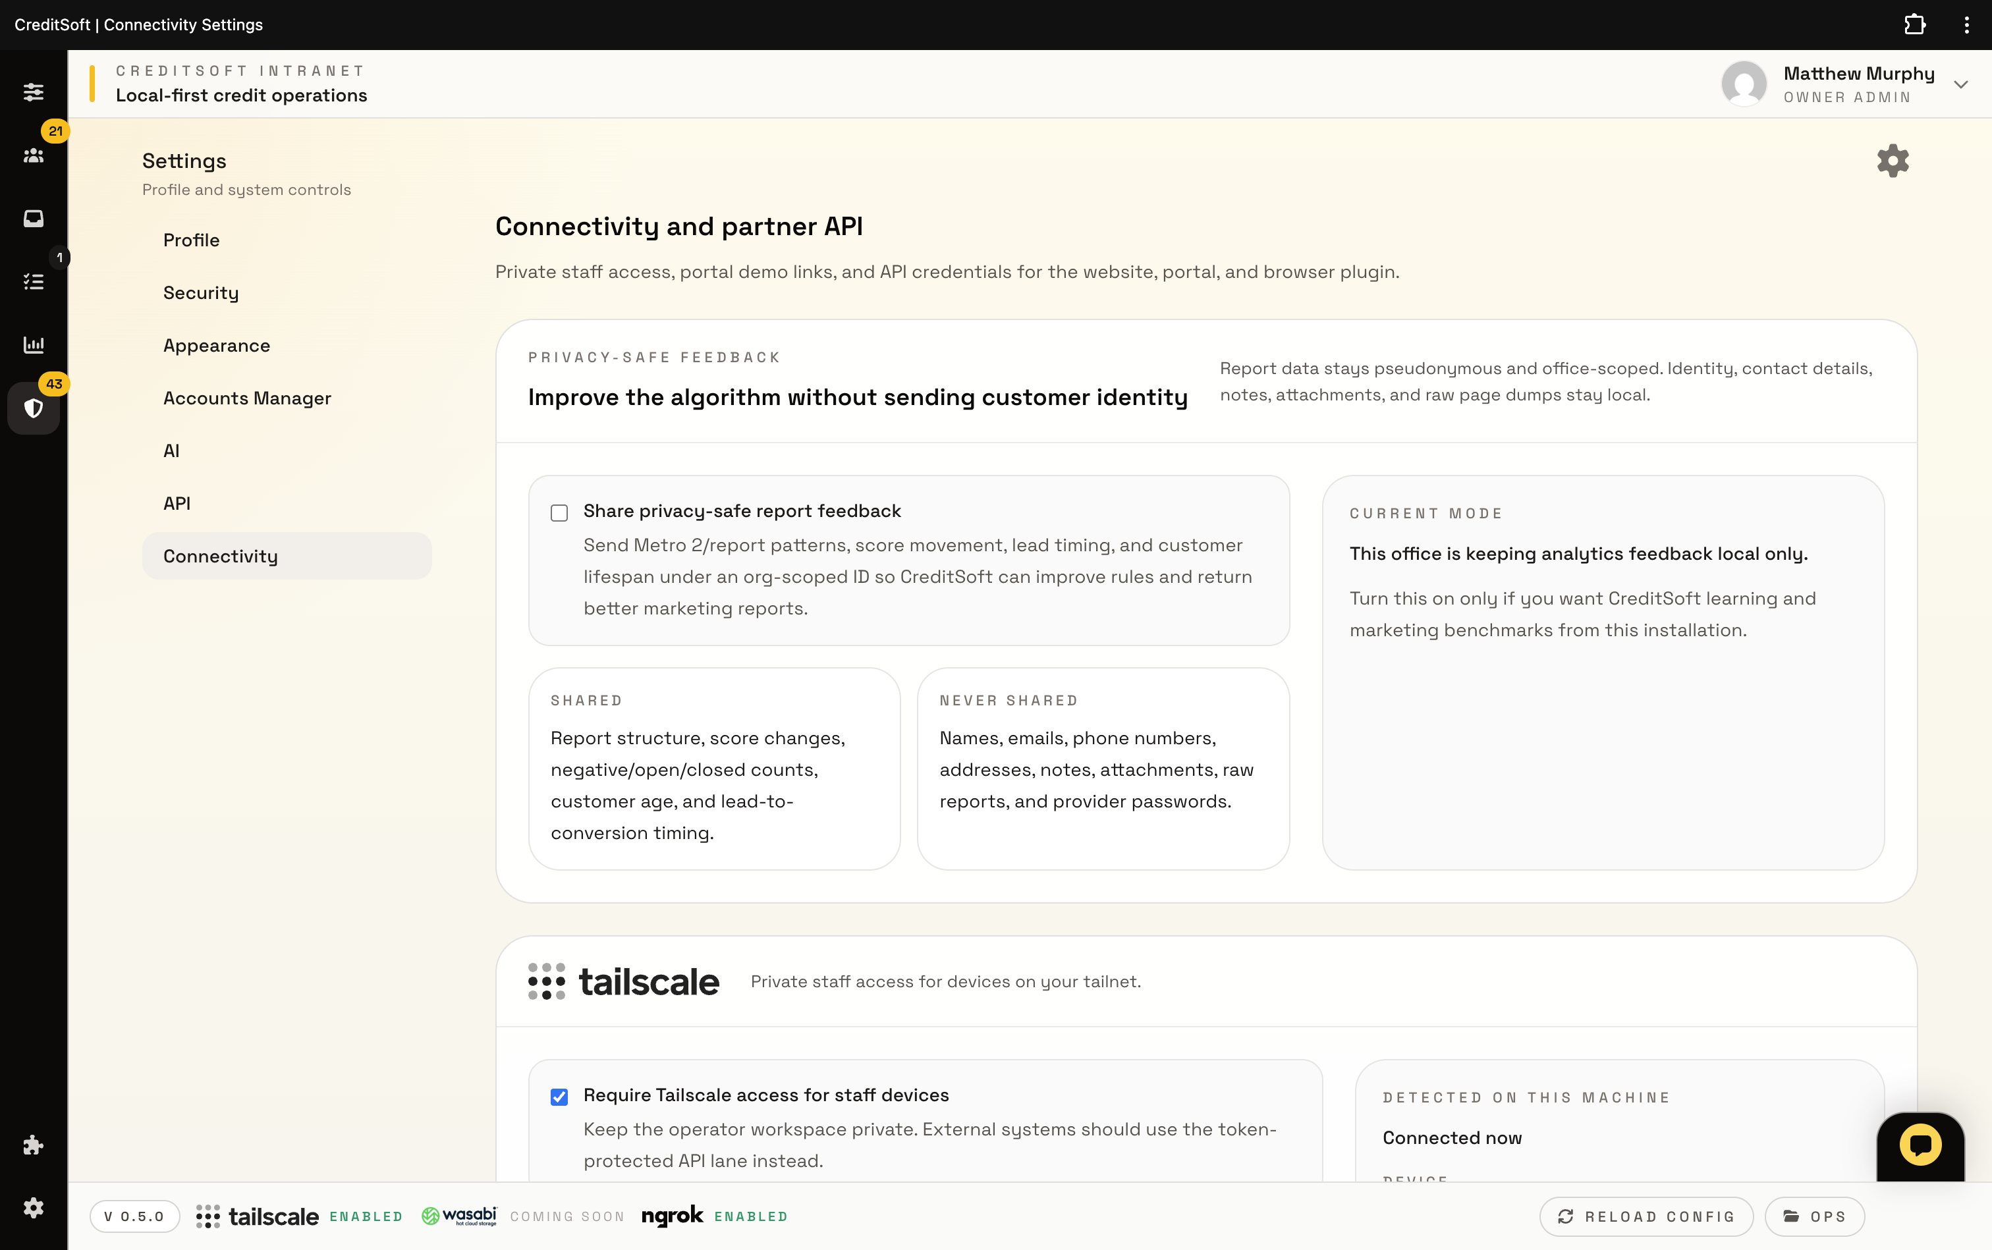Switch to the Accounts Manager section
The width and height of the screenshot is (1992, 1250).
coord(246,398)
